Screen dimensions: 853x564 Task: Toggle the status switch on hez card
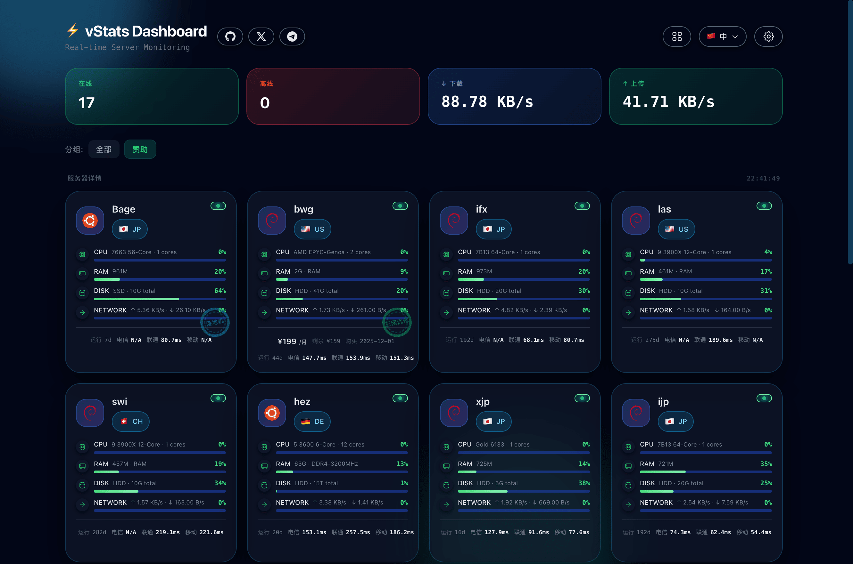pyautogui.click(x=400, y=398)
